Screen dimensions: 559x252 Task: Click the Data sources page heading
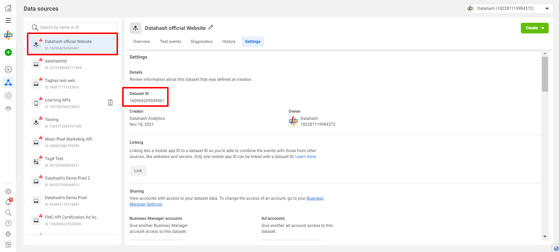[41, 9]
